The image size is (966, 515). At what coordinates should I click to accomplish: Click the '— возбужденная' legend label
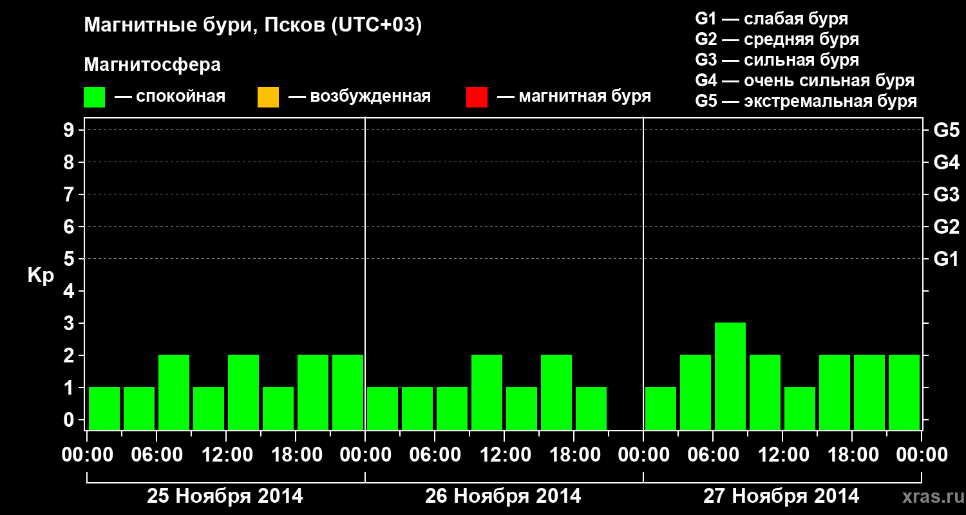click(x=359, y=97)
